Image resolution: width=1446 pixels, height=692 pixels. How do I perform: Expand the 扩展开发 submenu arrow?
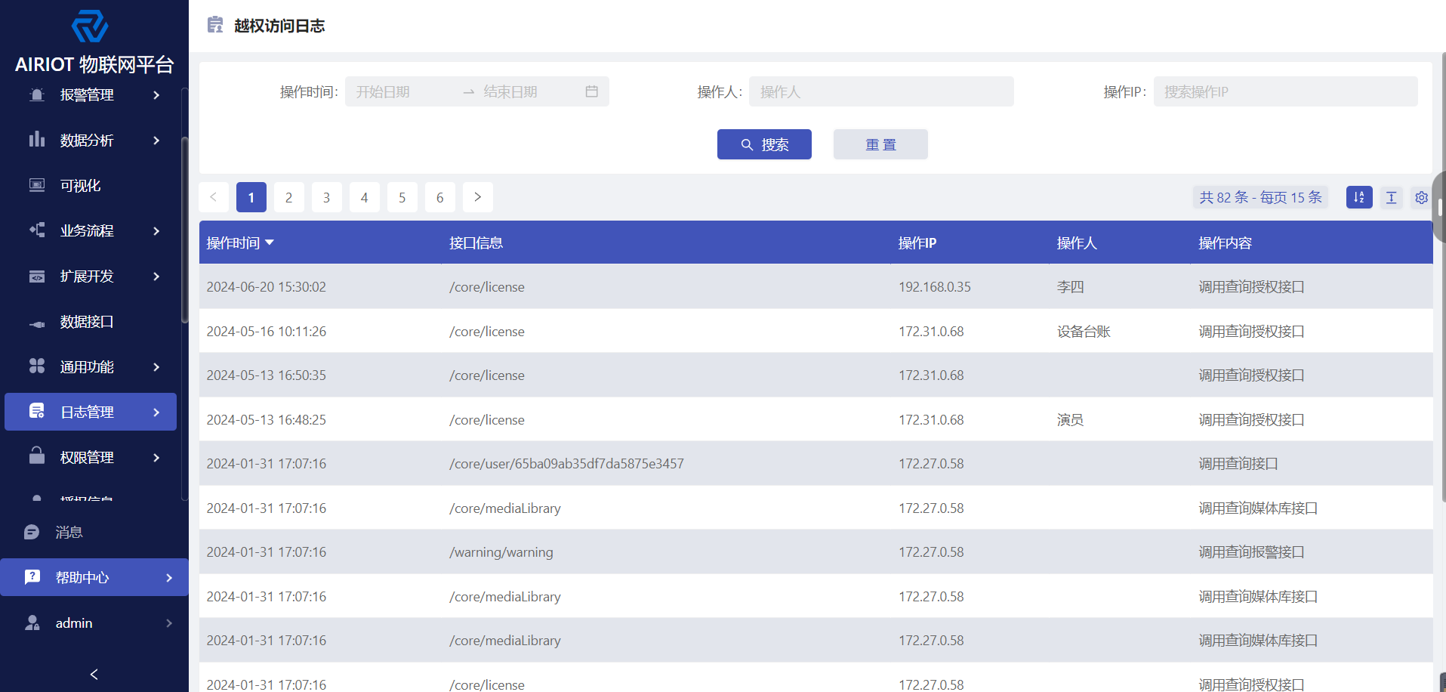(156, 276)
